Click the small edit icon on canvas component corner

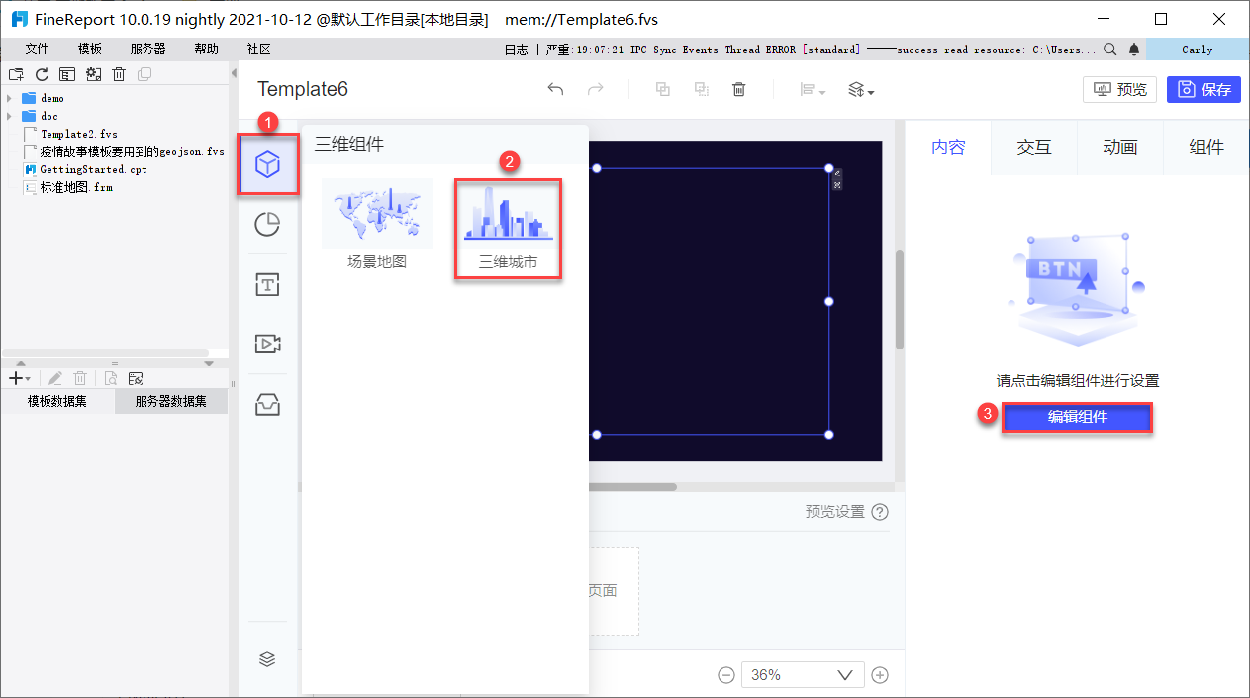tap(837, 173)
